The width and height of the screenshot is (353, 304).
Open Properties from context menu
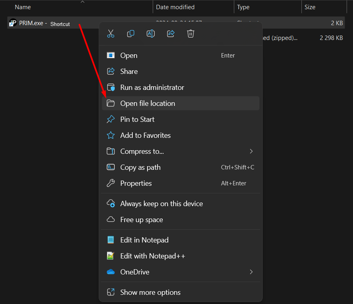136,183
